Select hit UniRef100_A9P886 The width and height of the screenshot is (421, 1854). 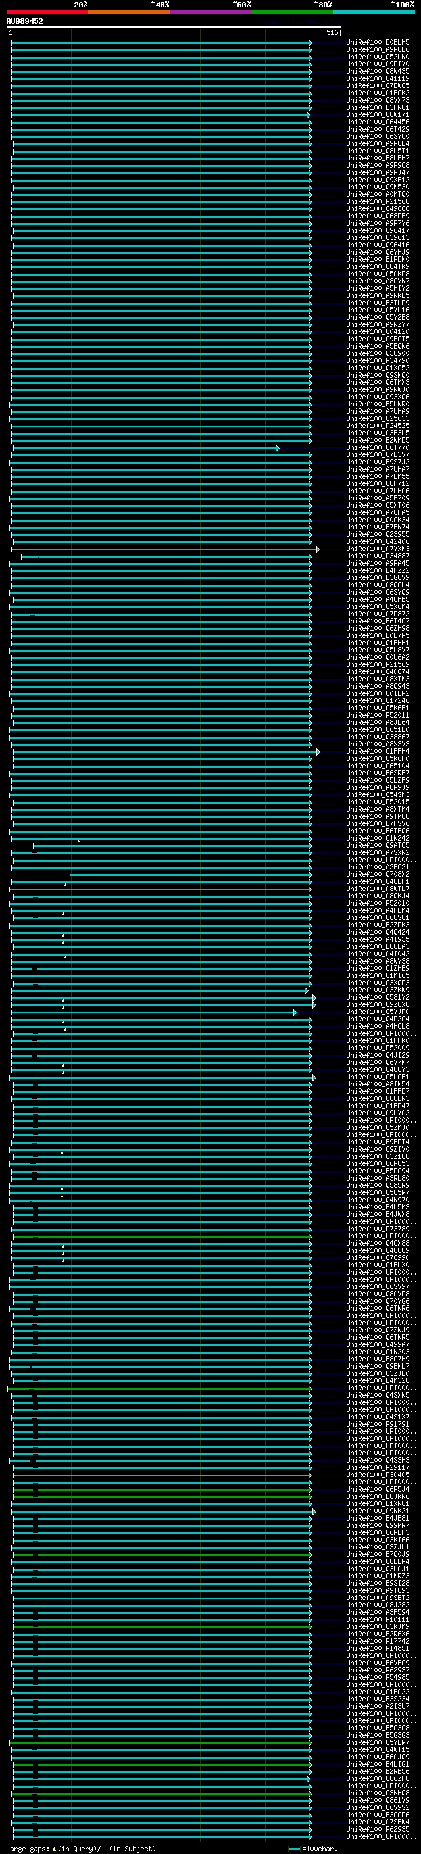pos(378,51)
